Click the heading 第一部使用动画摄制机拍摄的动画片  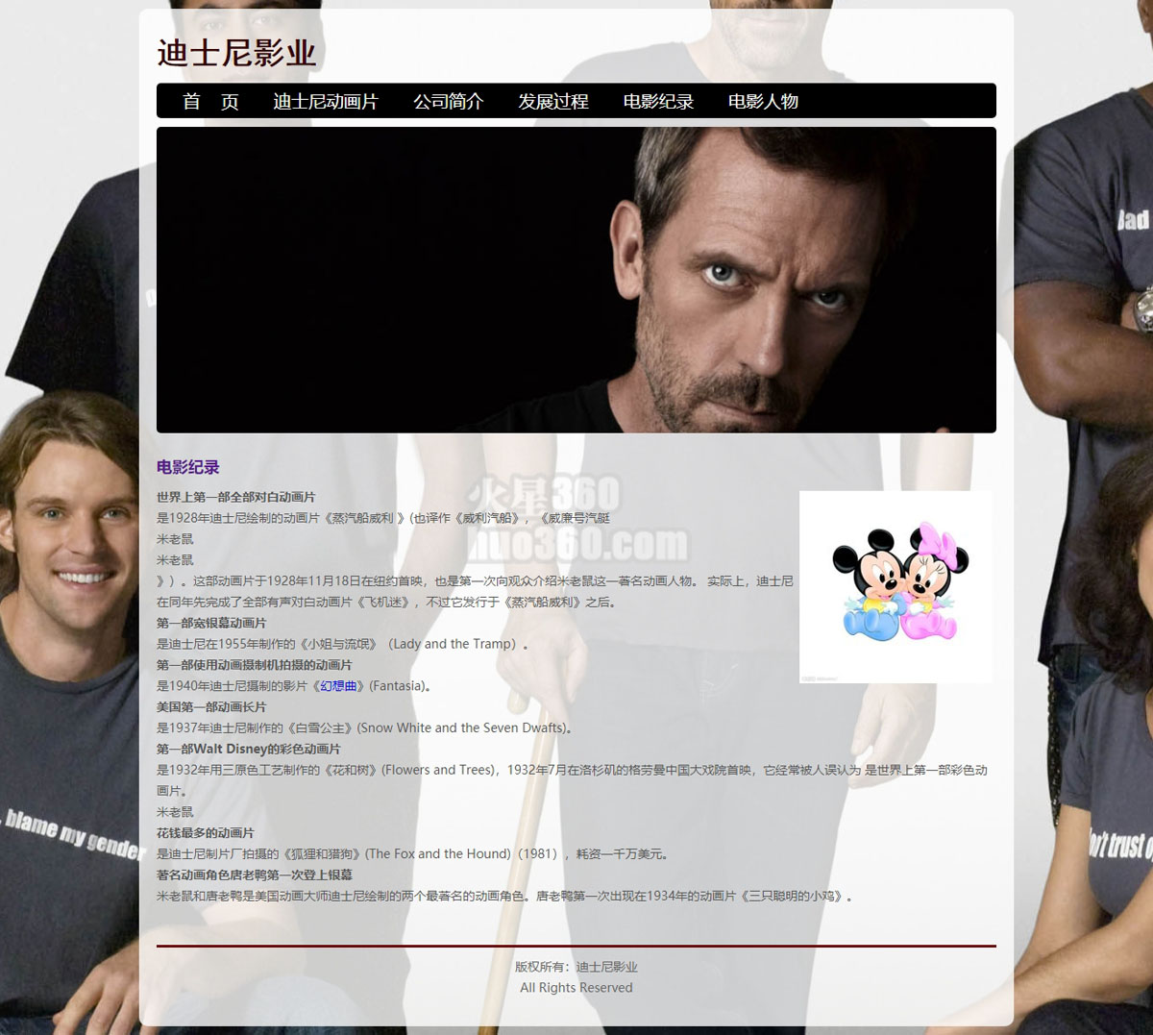pyautogui.click(x=255, y=665)
